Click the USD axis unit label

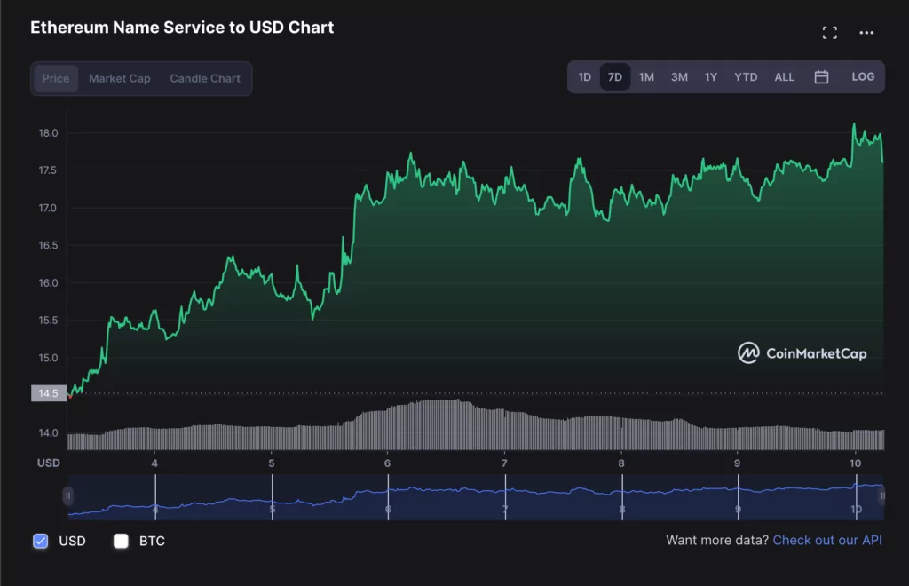[x=49, y=463]
